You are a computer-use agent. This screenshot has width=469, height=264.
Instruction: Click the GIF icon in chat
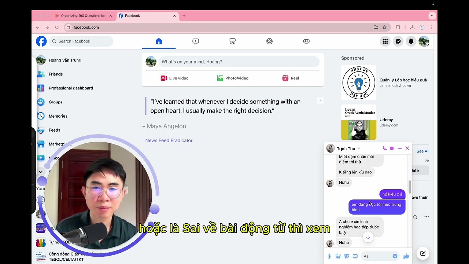pos(355,256)
